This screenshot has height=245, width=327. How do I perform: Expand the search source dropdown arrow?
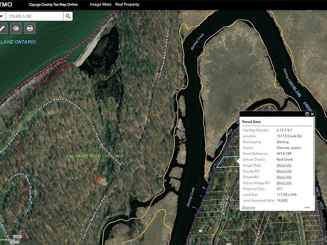click(2, 16)
